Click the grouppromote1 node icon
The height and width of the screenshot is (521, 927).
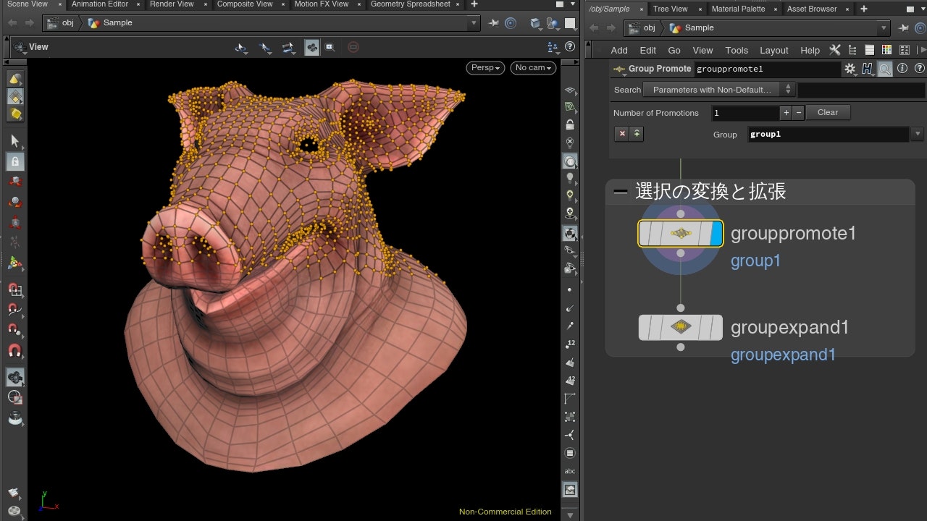[680, 234]
